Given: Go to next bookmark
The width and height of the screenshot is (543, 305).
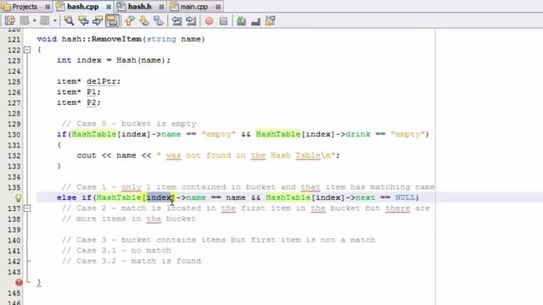Looking at the screenshot, I should pos(144,20).
